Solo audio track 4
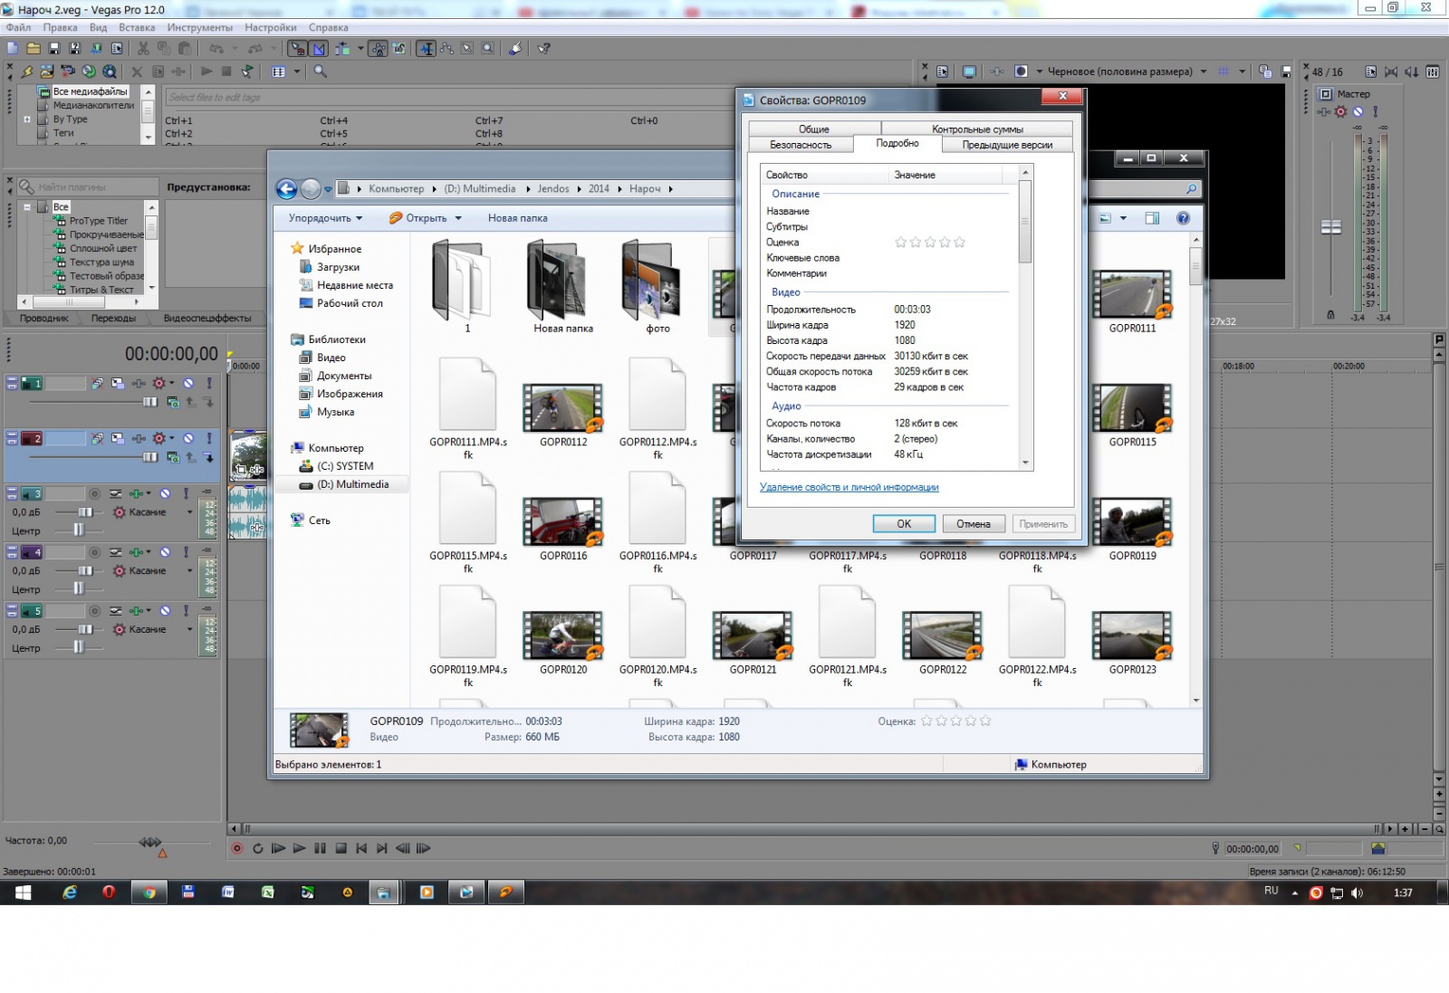 186,552
